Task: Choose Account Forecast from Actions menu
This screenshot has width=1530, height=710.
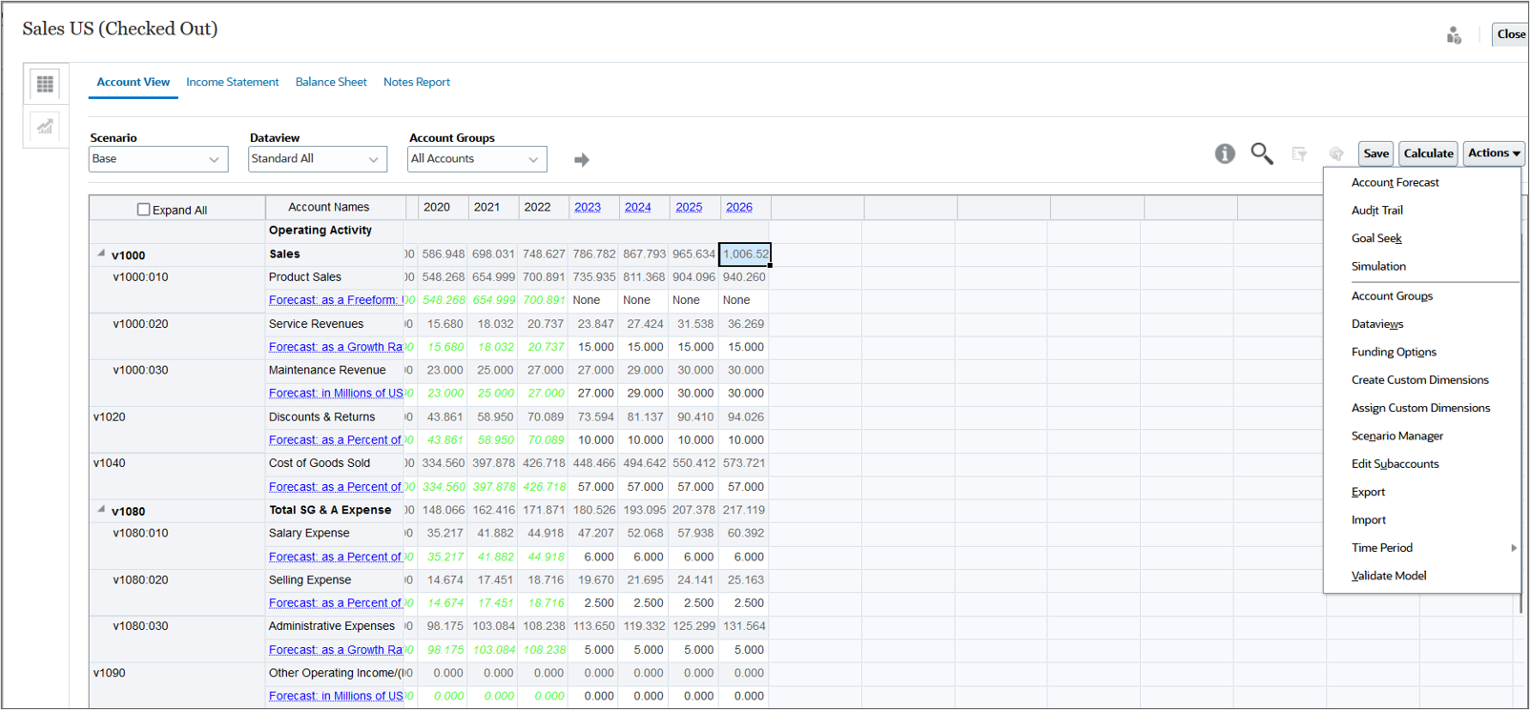Action: (1395, 182)
